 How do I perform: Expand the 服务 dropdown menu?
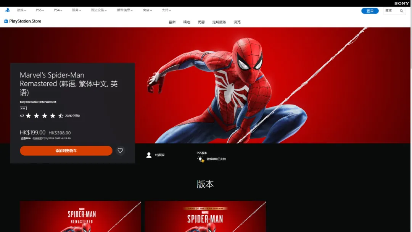point(76,10)
